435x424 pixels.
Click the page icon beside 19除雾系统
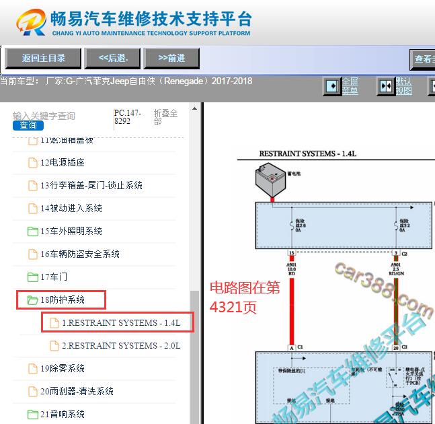tap(33, 369)
